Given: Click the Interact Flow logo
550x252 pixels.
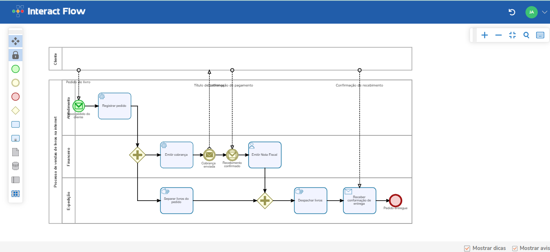Looking at the screenshot, I should point(49,11).
